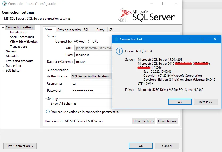Screen dimensions: 222x152
Task: Select Client identification in the tree
Action: click(x=24, y=42)
